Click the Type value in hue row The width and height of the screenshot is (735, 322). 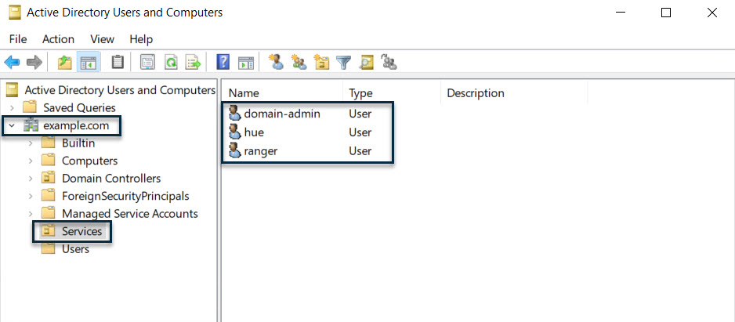click(x=360, y=132)
